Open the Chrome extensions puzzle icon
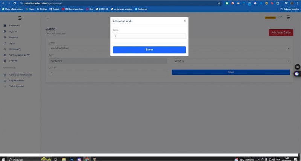Screen dimensions: 301x161 pos(278,3)
